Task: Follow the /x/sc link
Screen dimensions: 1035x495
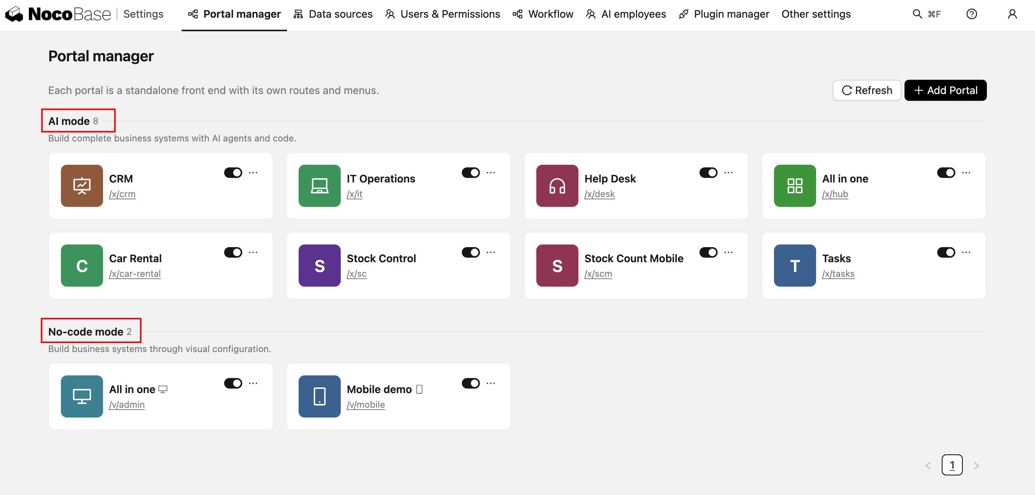Action: click(357, 274)
